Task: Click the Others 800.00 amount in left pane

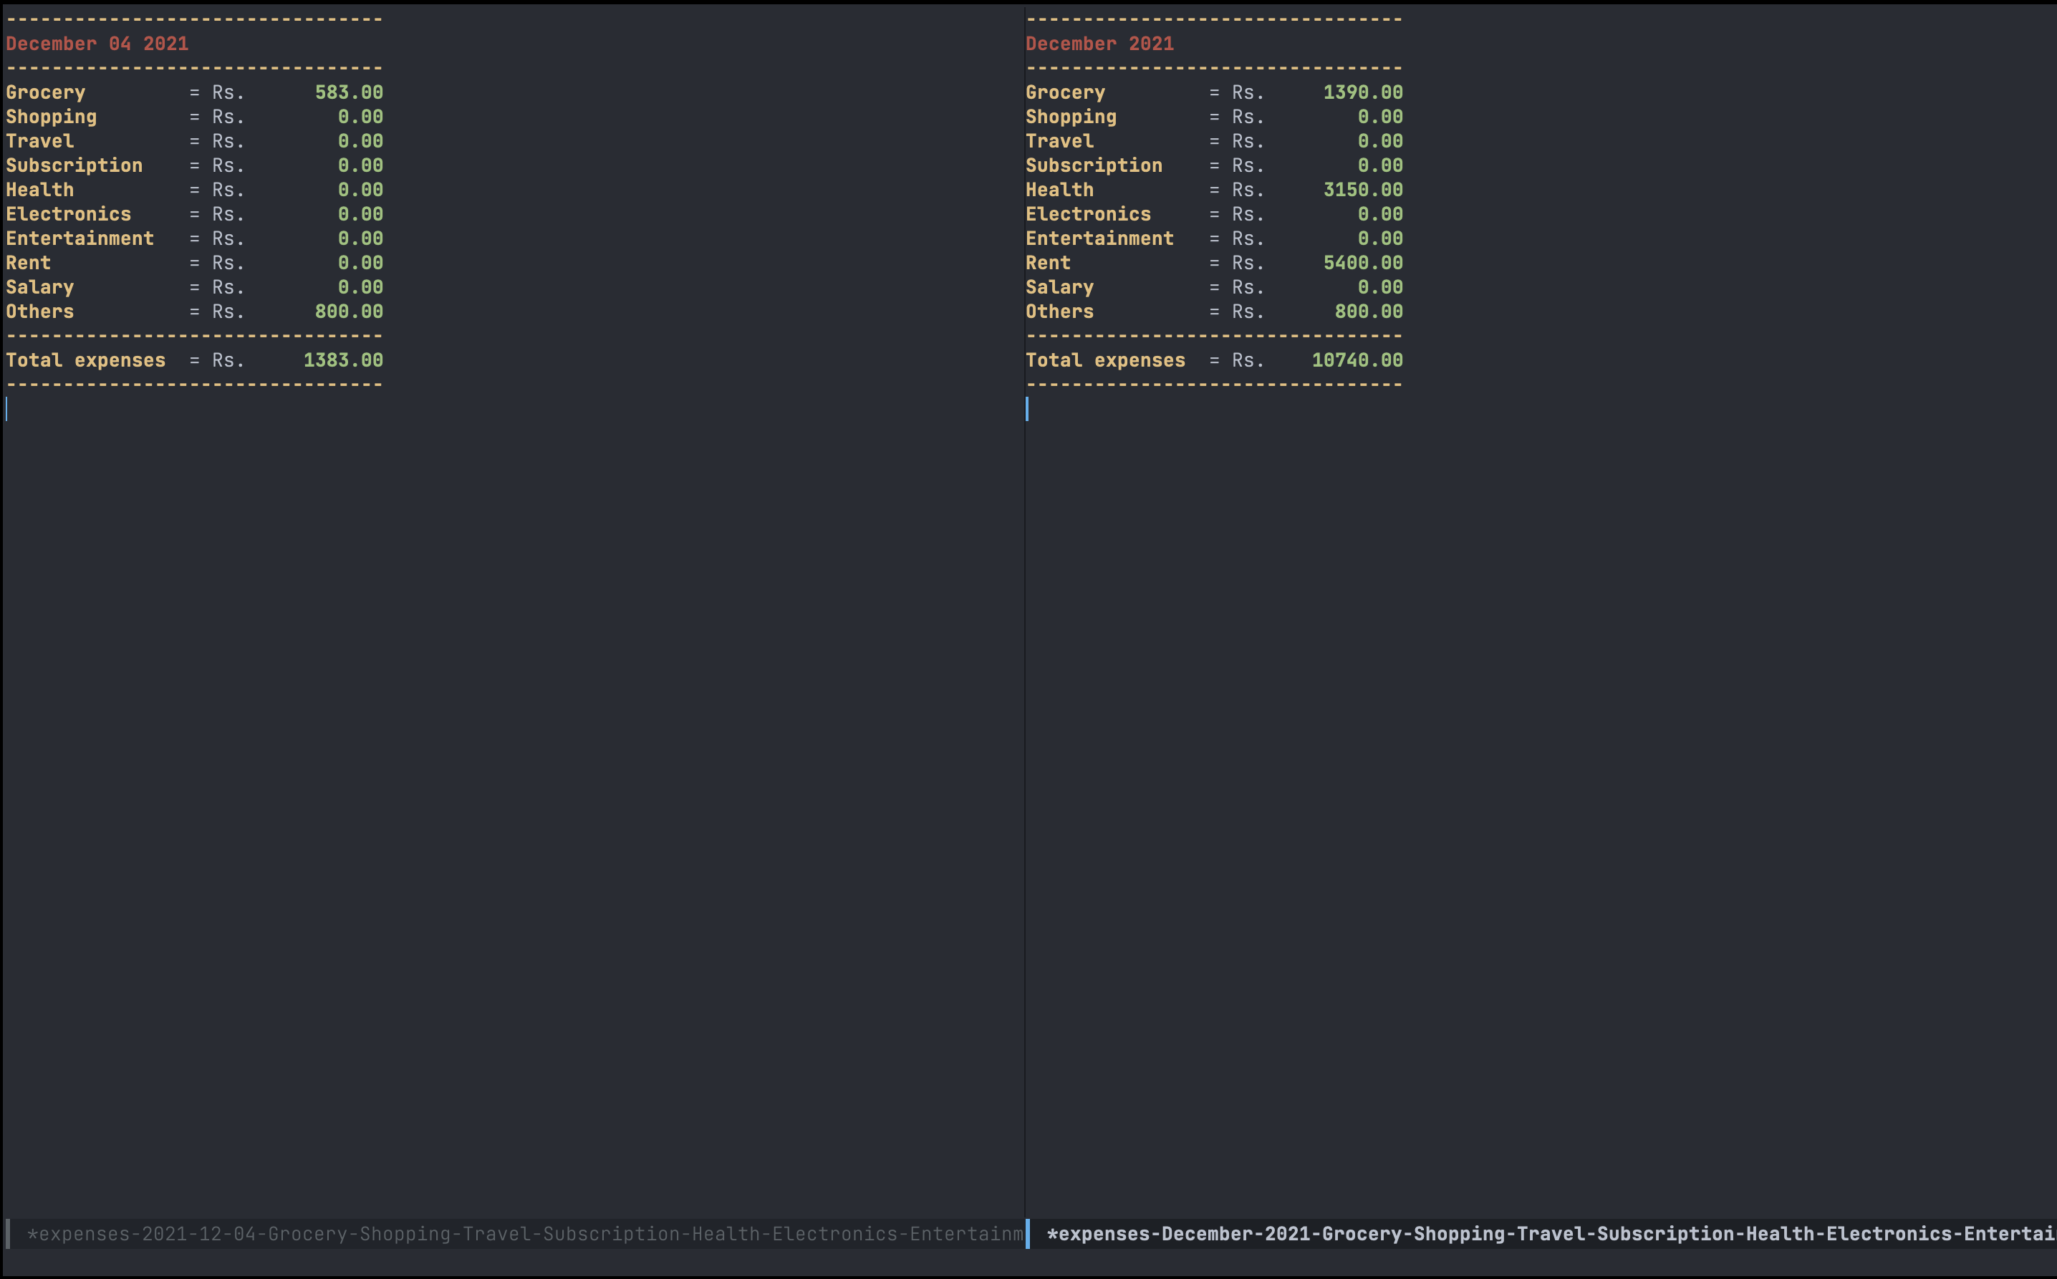Action: [x=349, y=312]
